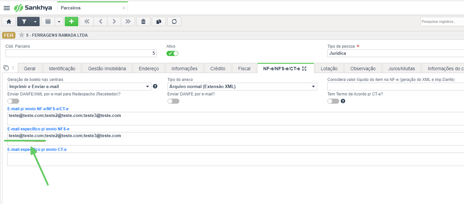464x204 pixels.
Task: Switch to the Lotação tab
Action: pos(329,68)
